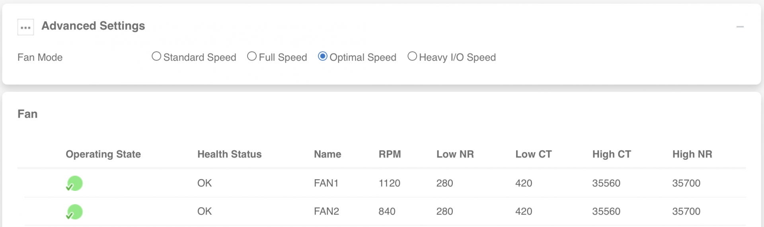The image size is (764, 227).
Task: Click FAN2 health status OK
Action: [205, 211]
